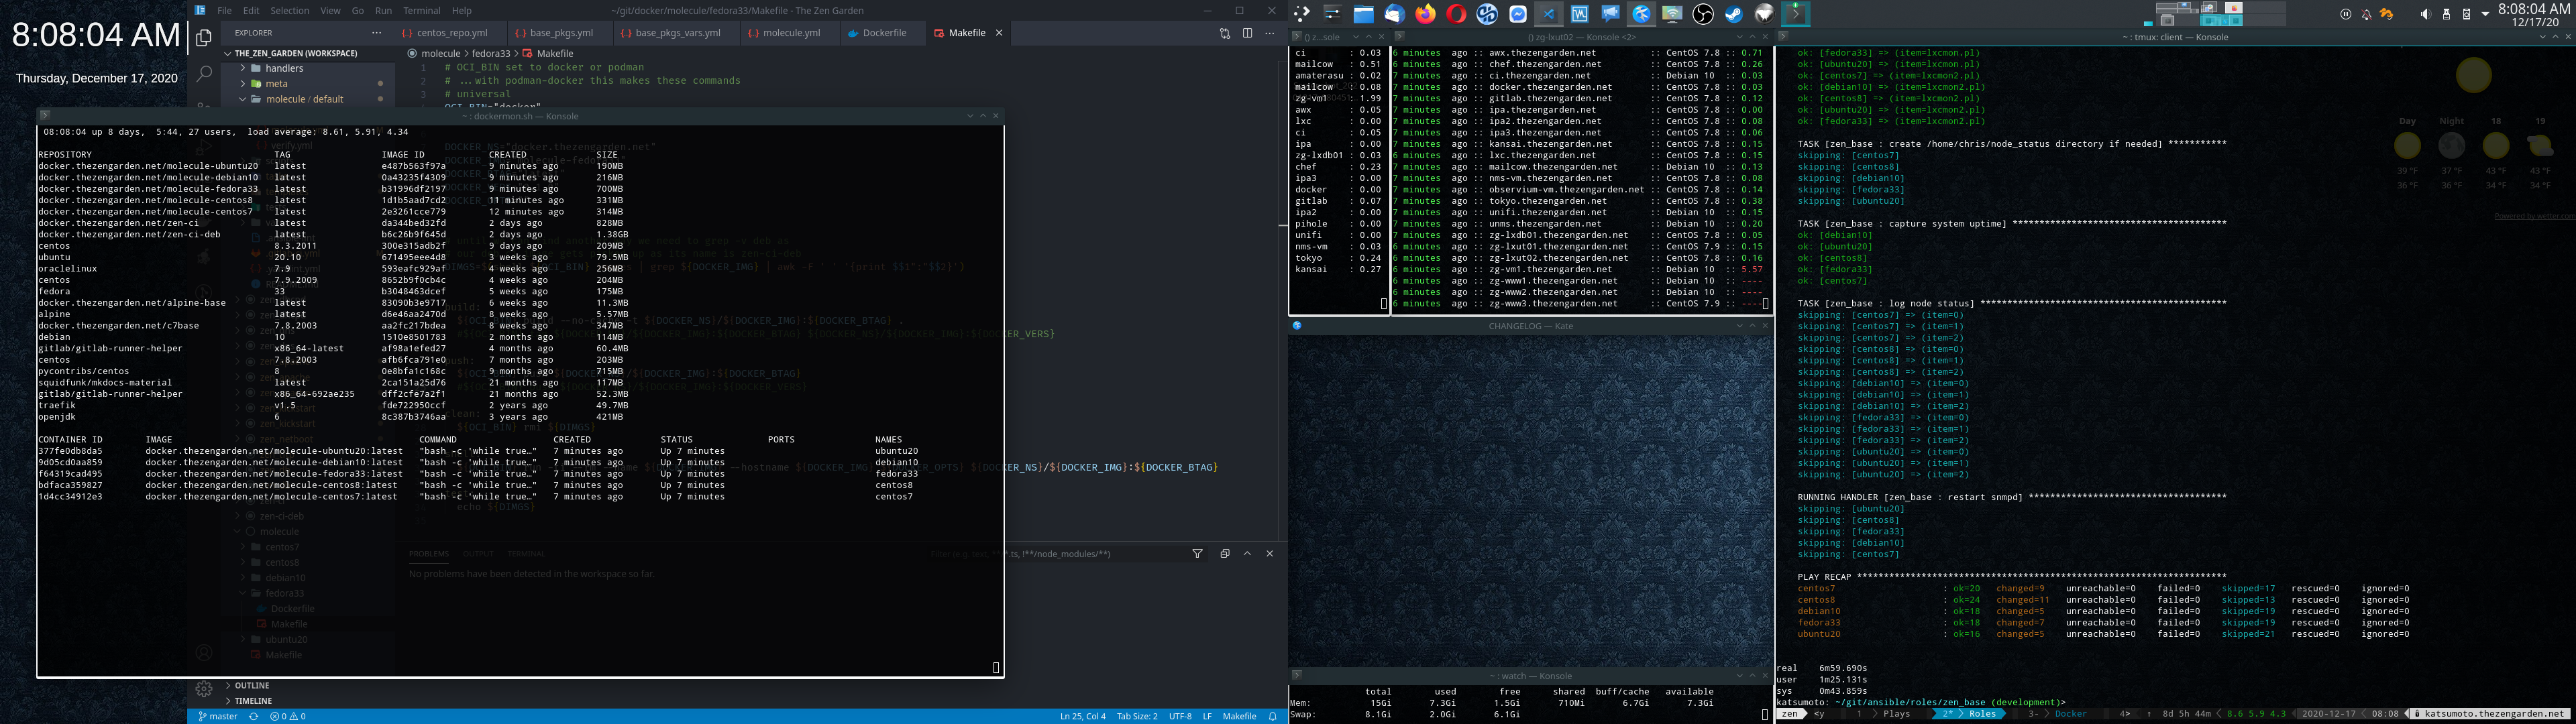Click the Open Changes compare icon in editor toolbar
Image resolution: width=2576 pixels, height=724 pixels.
pos(1225,33)
